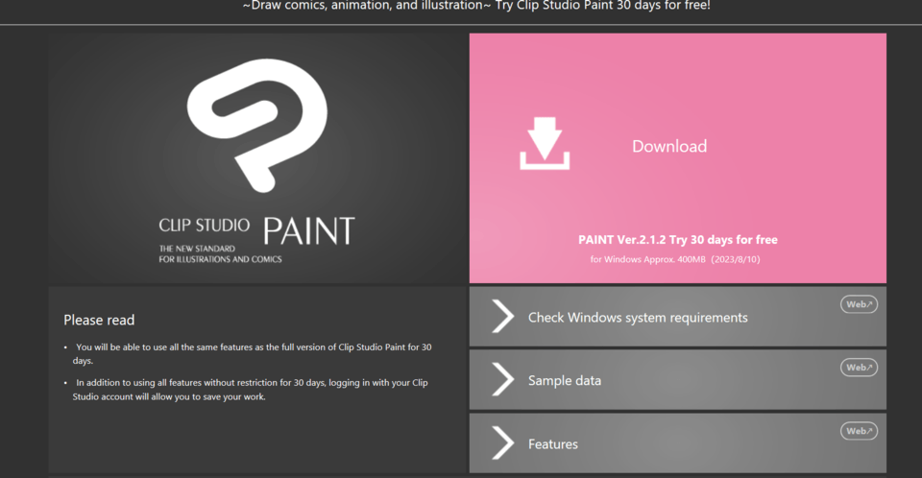
Task: Open the Features link
Action: point(553,444)
